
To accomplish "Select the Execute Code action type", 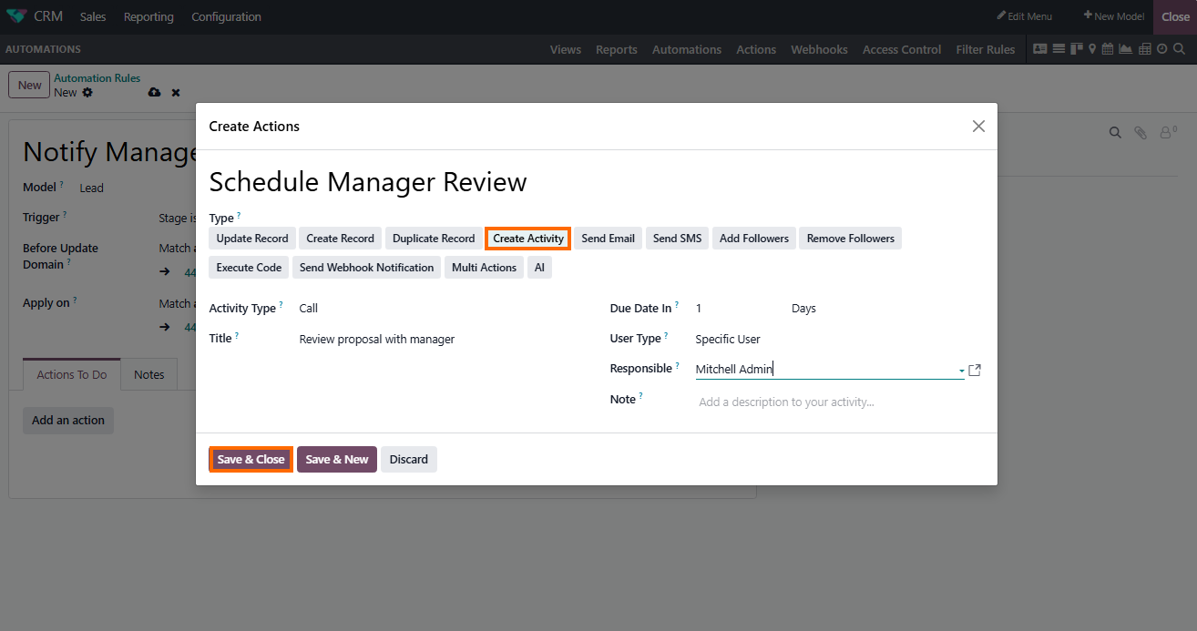I will [x=249, y=268].
